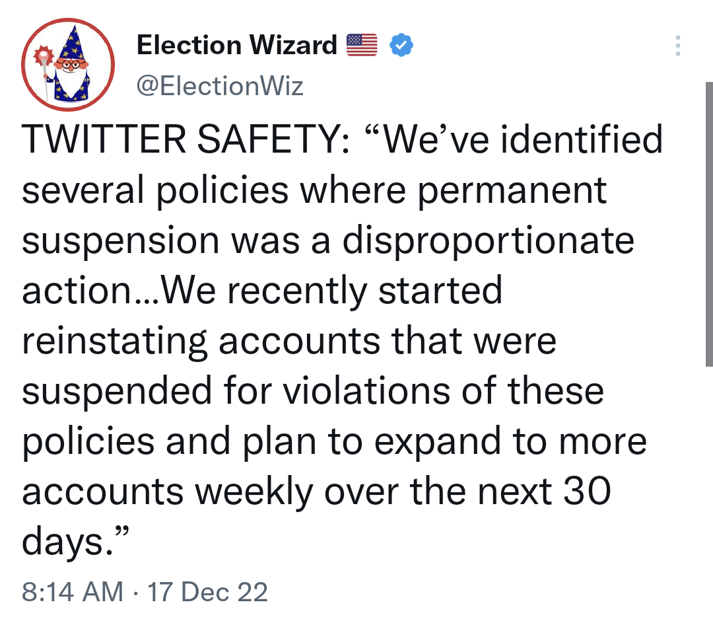
Task: Click the words policies and plan
Action: [169, 441]
